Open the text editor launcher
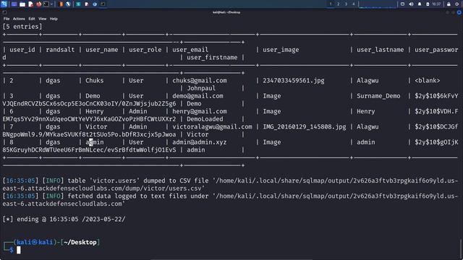This screenshot has width=463, height=260. (30, 4)
